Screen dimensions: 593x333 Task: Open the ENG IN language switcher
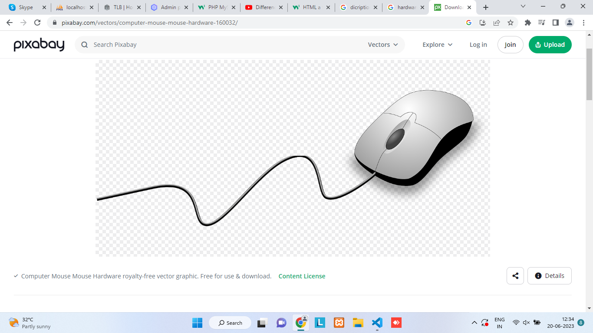tap(500, 323)
